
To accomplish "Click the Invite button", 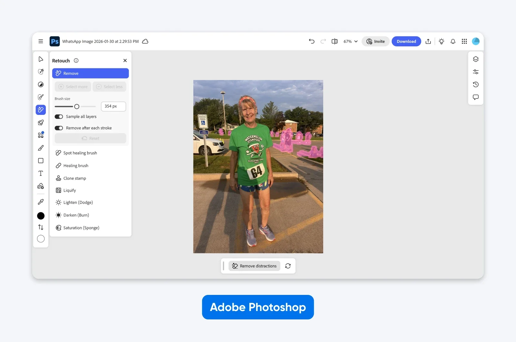I will pyautogui.click(x=375, y=41).
